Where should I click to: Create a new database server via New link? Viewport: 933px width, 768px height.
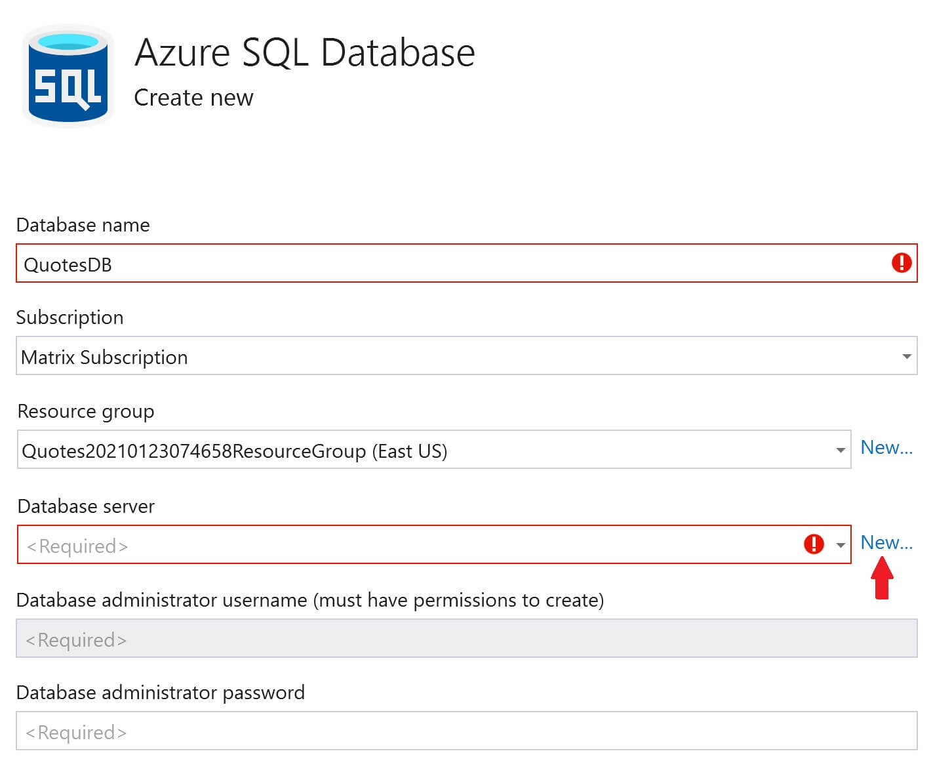(x=886, y=542)
